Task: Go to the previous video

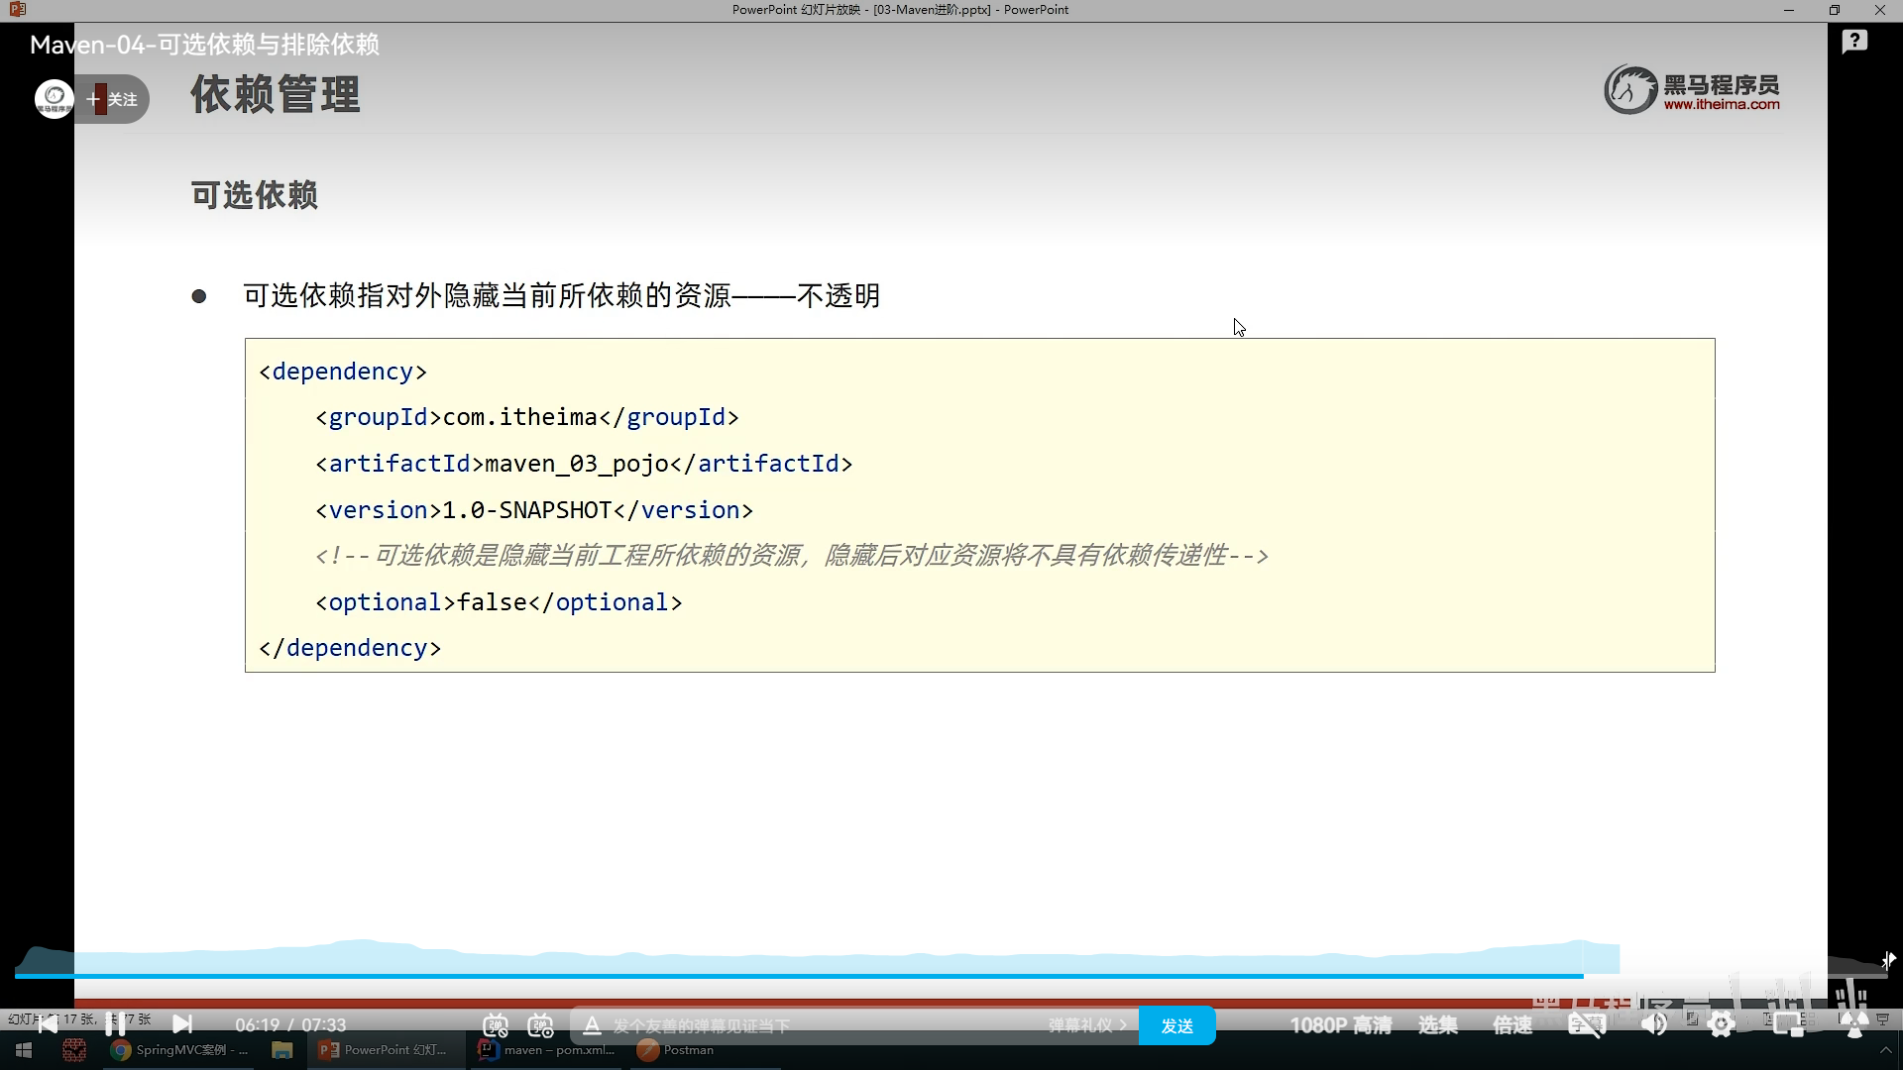Action: pyautogui.click(x=47, y=1024)
